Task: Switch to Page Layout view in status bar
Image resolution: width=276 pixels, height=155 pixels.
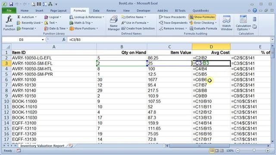Action: pyautogui.click(x=216, y=151)
